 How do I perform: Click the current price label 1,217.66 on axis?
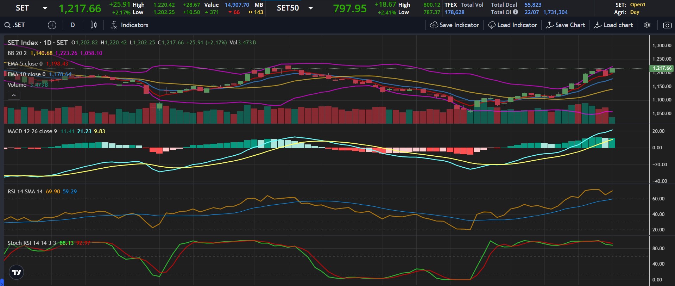click(662, 68)
